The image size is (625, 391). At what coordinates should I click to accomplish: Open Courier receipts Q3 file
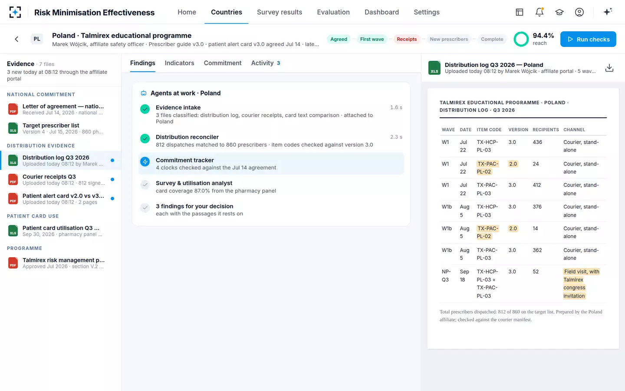tap(60, 179)
